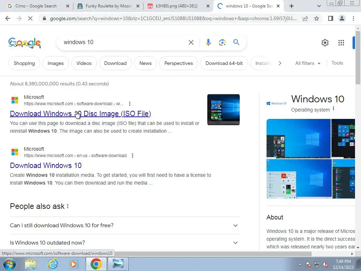Clear the search box text
This screenshot has height=271, width=361.
coord(191,42)
